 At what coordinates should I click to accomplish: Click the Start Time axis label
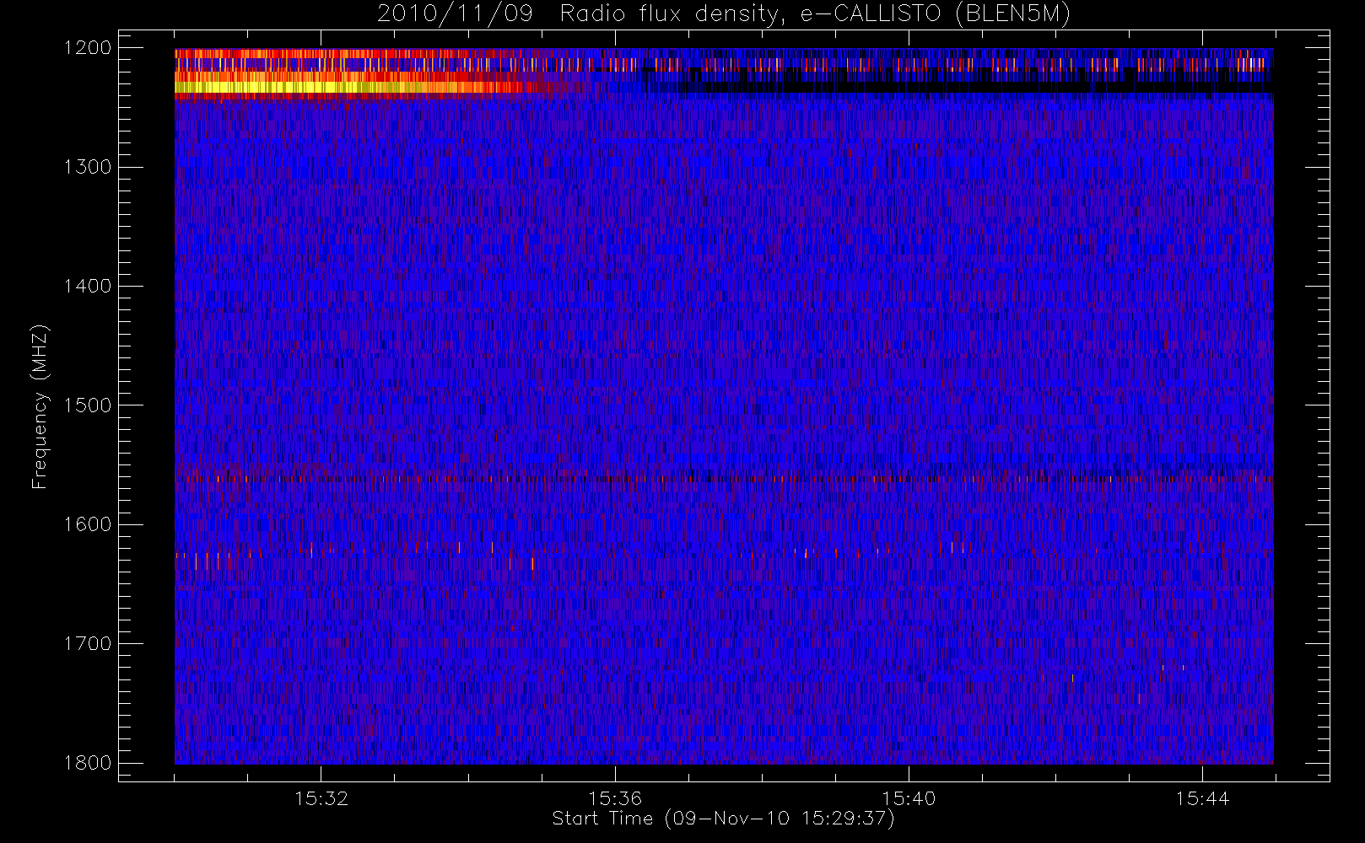point(723,819)
